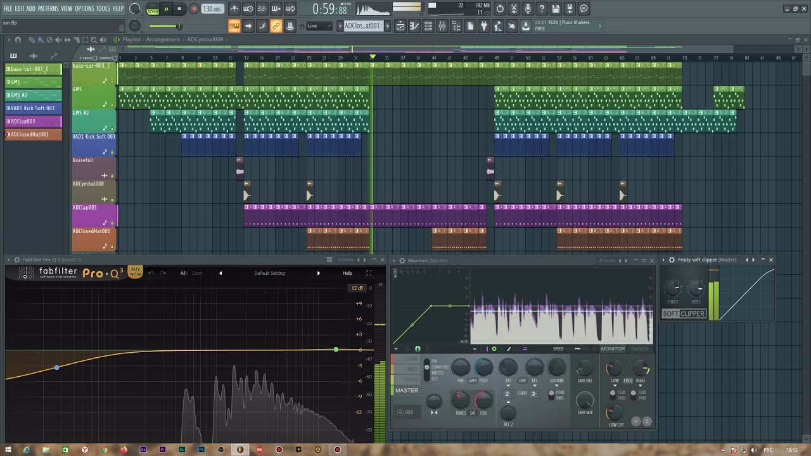The width and height of the screenshot is (811, 456).
Task: Toggle Pro-Q 3 fullscreen icon
Action: tap(369, 273)
